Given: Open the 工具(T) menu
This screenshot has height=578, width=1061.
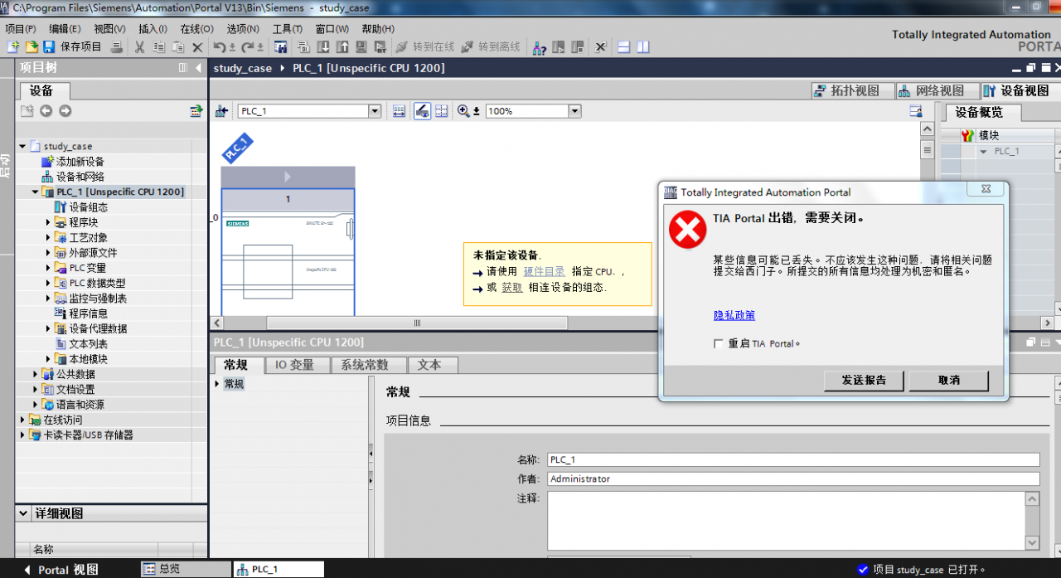Looking at the screenshot, I should click(287, 28).
